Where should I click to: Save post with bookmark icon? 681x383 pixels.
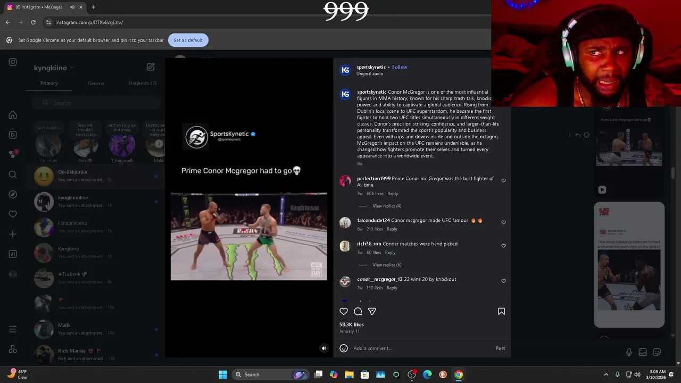point(501,311)
